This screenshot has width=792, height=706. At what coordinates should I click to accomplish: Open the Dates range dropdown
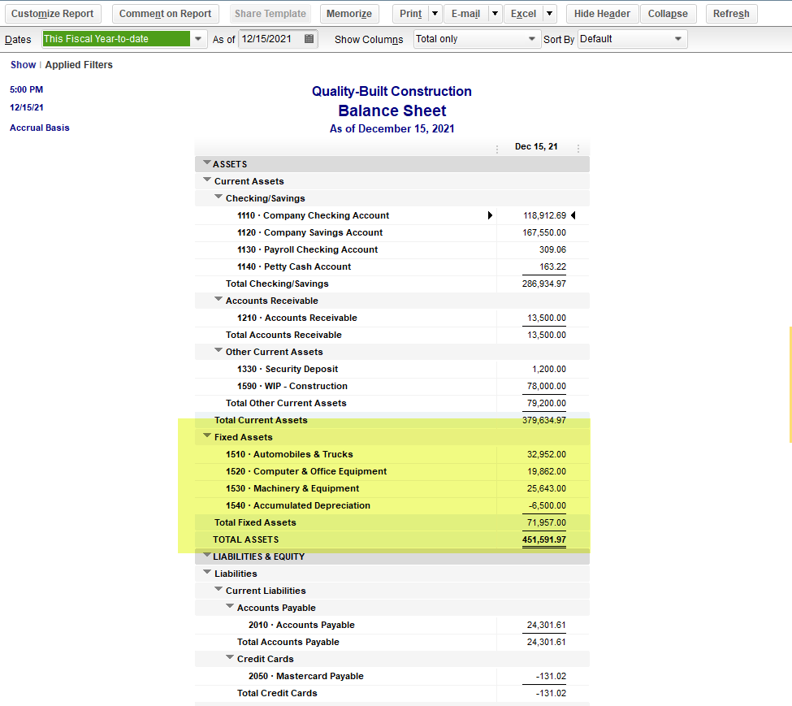(x=198, y=39)
